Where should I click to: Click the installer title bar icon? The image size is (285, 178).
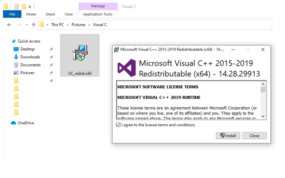(116, 49)
